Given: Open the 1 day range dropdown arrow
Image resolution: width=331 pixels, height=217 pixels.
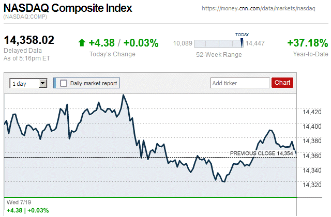Looking at the screenshot, I should pyautogui.click(x=43, y=83).
